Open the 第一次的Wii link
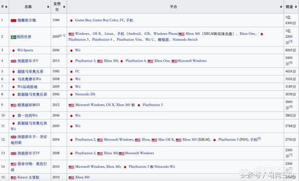 pos(28,116)
